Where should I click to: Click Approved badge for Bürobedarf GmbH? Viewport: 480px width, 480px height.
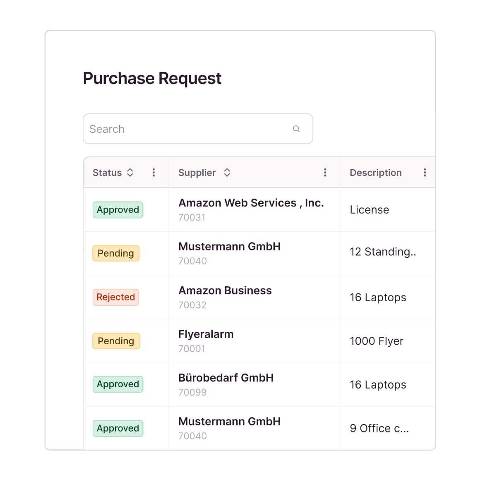(118, 384)
